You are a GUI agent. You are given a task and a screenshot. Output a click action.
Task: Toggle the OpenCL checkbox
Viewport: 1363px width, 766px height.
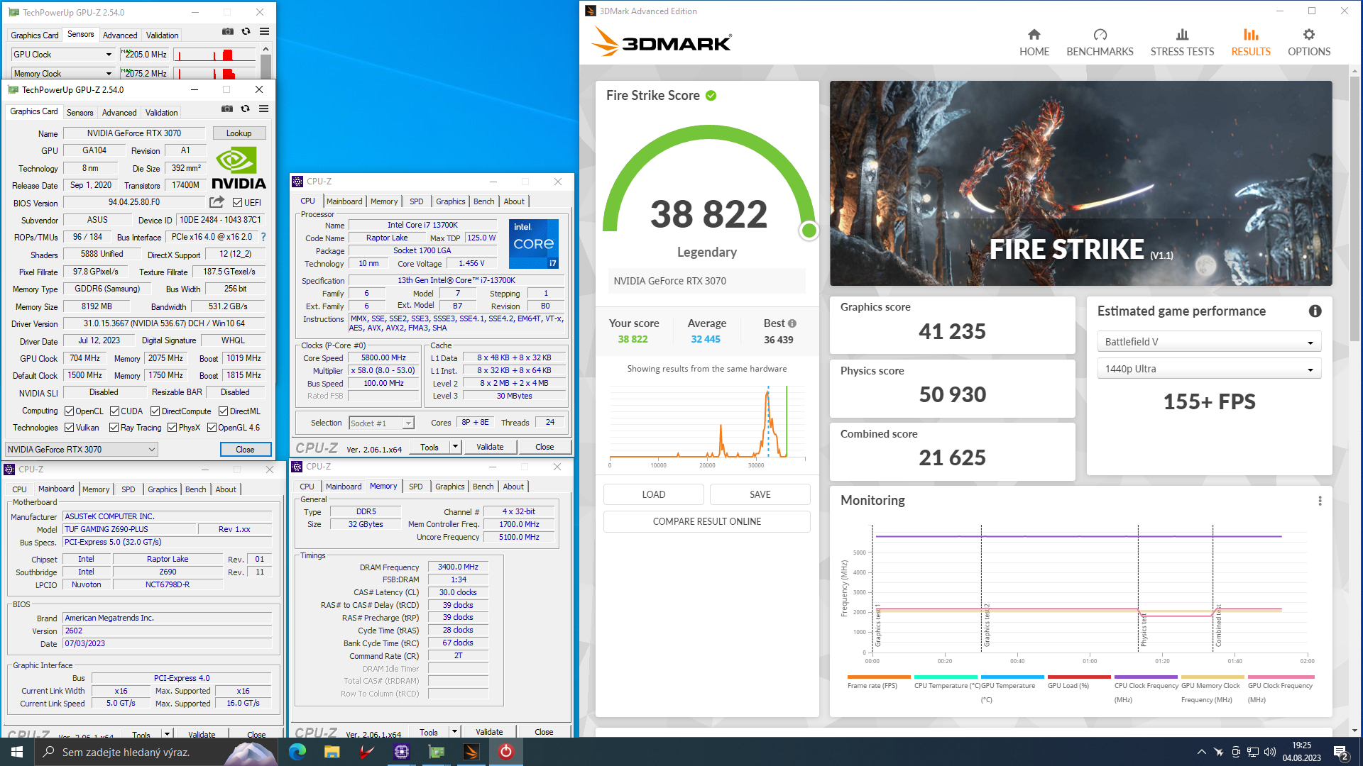(x=69, y=411)
